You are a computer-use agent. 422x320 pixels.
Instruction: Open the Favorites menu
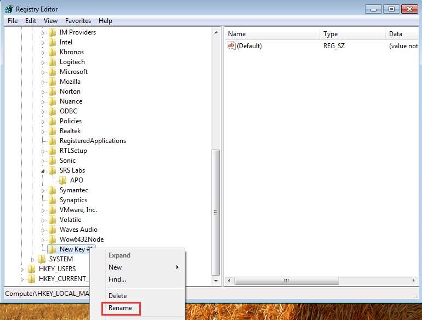coord(78,21)
